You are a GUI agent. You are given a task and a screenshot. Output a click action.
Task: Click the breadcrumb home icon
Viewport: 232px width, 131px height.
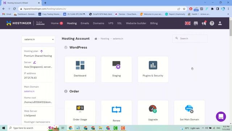96,39
